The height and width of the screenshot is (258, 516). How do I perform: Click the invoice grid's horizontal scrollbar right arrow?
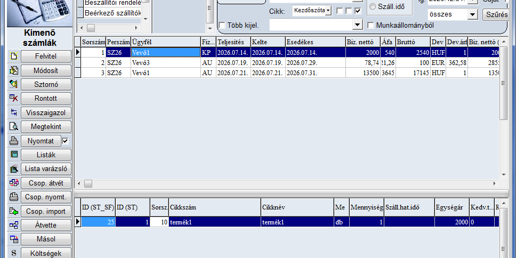(494, 183)
